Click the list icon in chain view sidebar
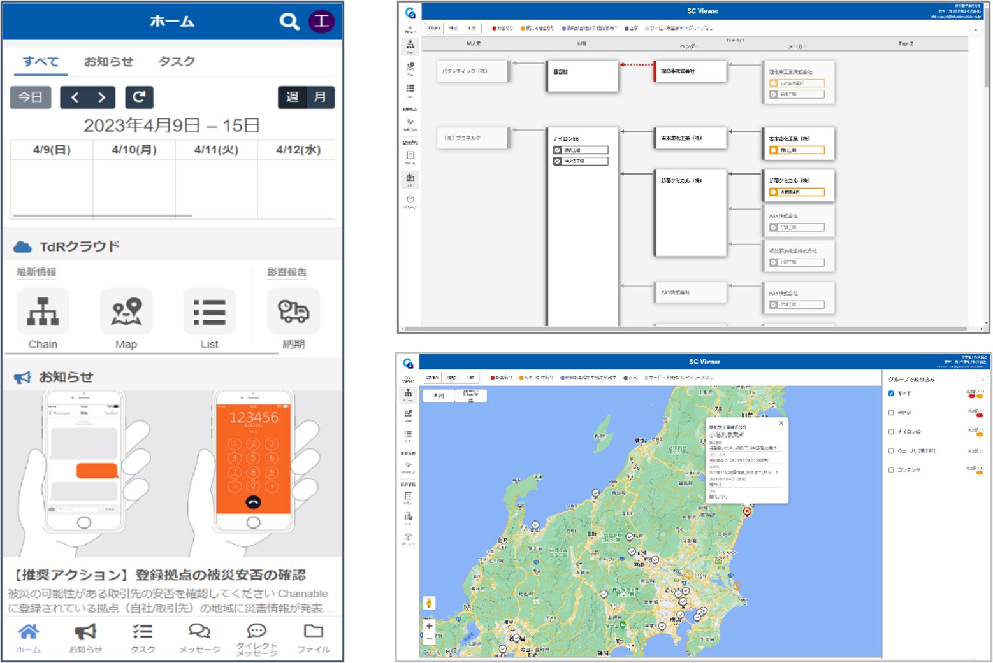Screen dimensions: 993x663 click(410, 90)
